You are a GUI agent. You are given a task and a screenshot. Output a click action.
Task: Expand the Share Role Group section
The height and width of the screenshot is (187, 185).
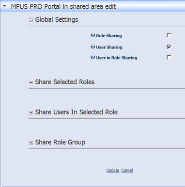(x=31, y=143)
